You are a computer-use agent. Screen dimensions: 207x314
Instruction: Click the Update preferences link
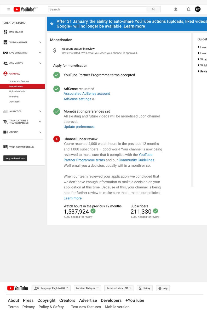coord(79,127)
